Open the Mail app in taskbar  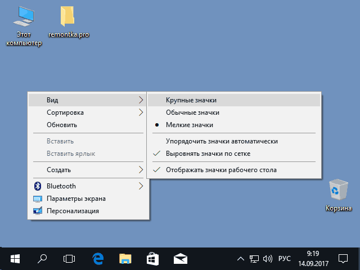(x=180, y=259)
